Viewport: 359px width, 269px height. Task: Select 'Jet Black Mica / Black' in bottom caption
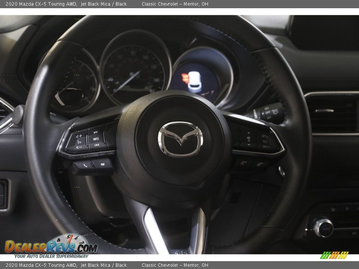104,265
